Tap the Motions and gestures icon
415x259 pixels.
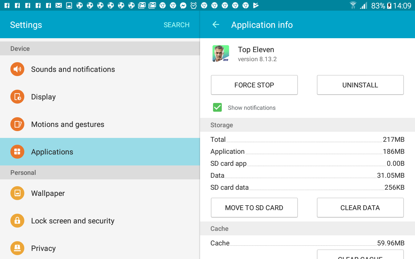point(17,124)
